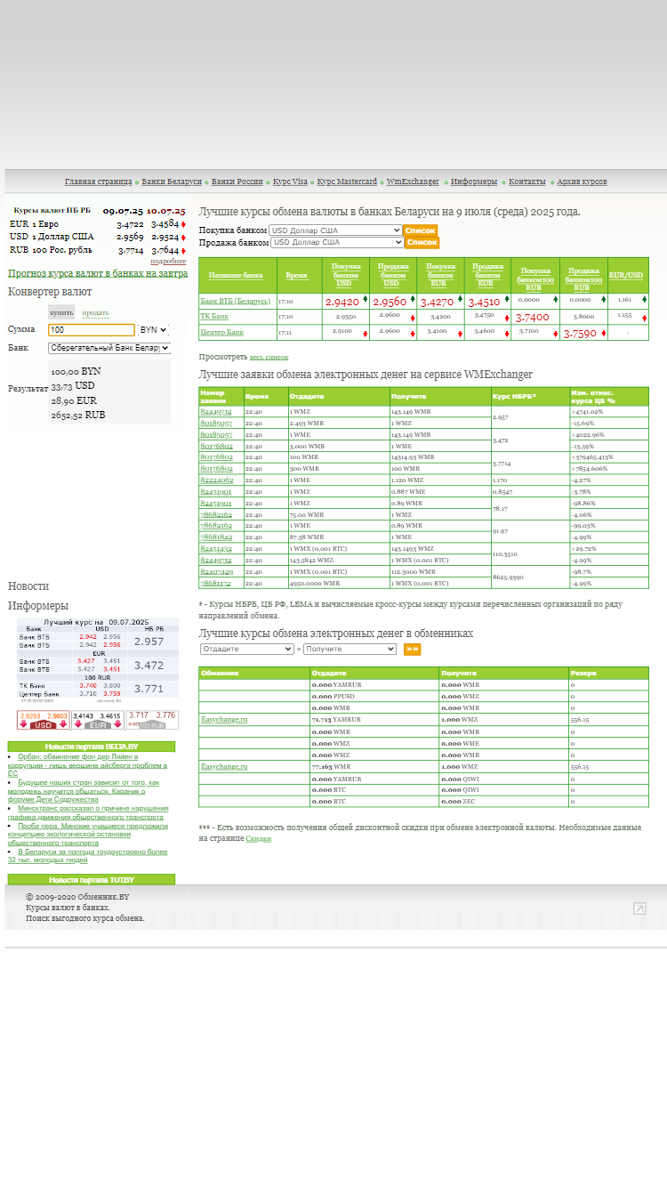The height and width of the screenshot is (1187, 667).
Task: Open request number 78681842
Action: point(217,537)
